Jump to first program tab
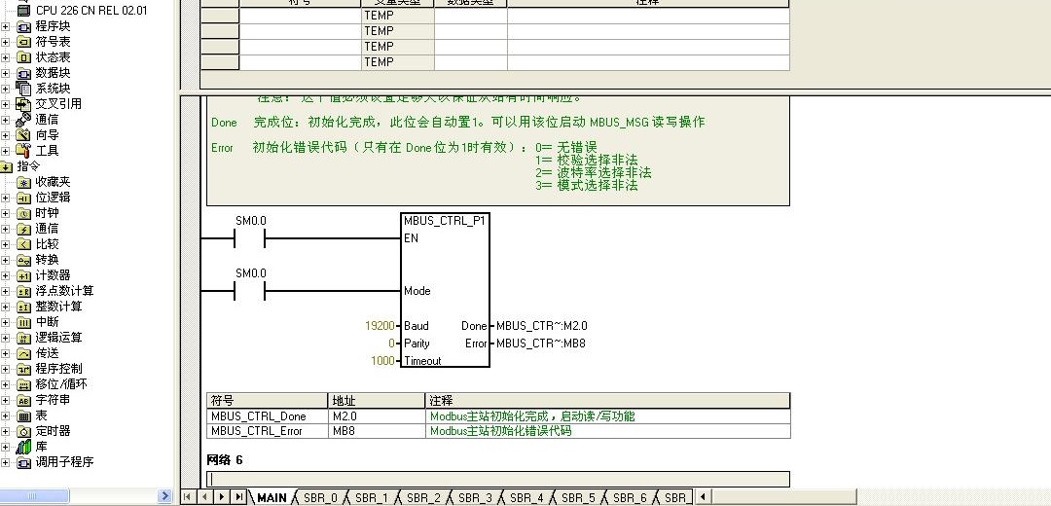1051x506 pixels. pos(189,496)
